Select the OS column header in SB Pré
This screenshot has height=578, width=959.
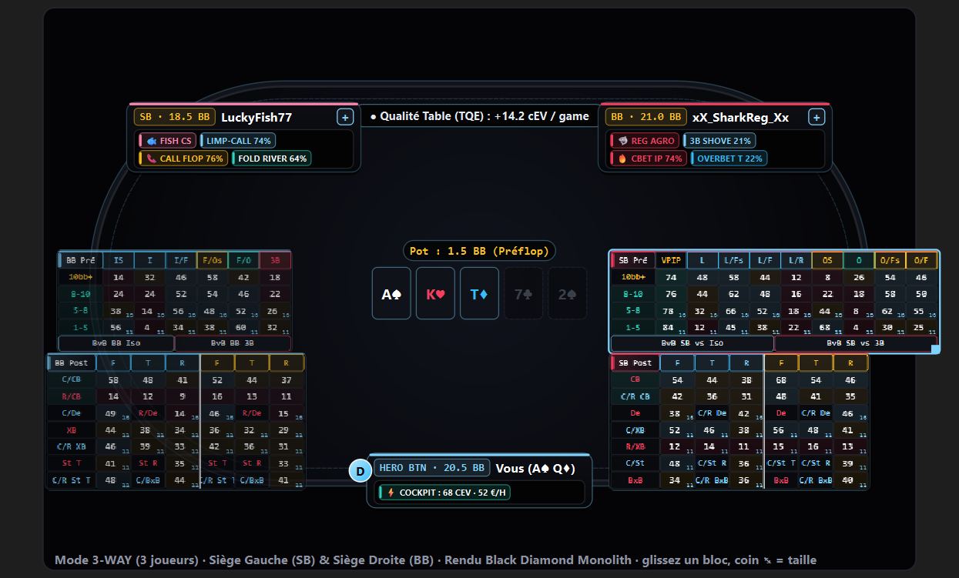(x=827, y=260)
